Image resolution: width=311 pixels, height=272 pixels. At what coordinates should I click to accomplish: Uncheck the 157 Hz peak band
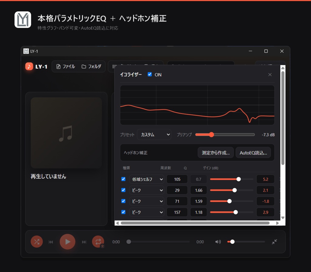(x=123, y=212)
